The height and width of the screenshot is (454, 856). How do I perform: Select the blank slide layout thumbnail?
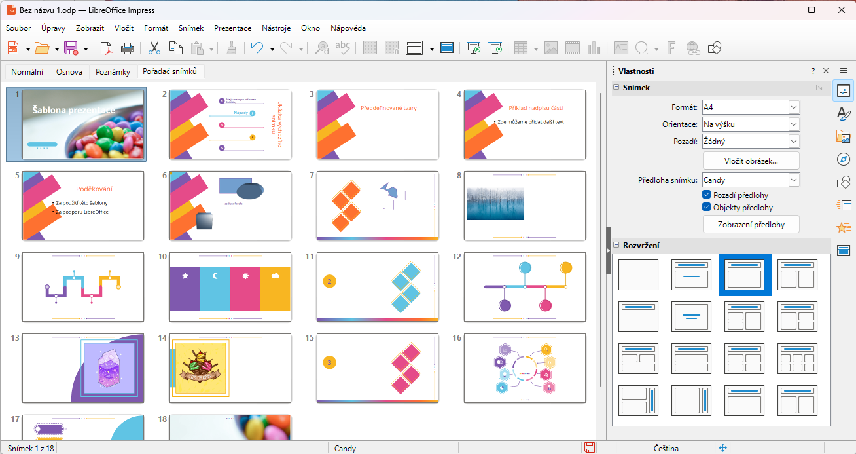click(638, 274)
